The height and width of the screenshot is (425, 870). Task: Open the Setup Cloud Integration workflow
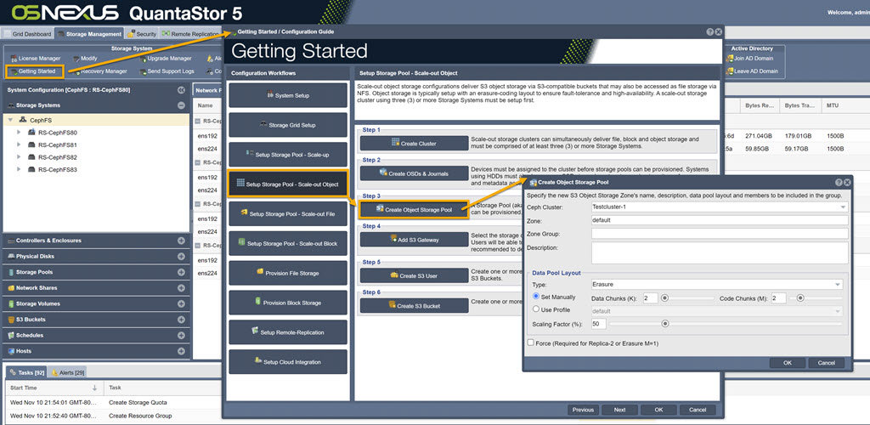click(288, 362)
